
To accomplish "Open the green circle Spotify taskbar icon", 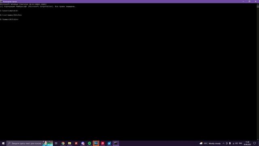I will pyautogui.click(x=89, y=143).
